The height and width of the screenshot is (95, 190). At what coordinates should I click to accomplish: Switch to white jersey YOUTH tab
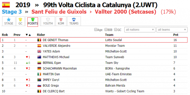click(48, 21)
